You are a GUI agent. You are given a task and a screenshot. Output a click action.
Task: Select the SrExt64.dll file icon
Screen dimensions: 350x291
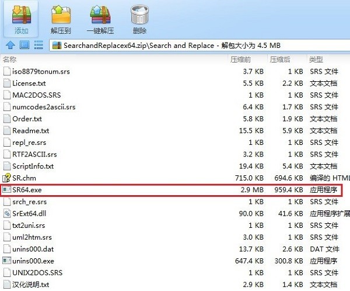tap(6, 213)
